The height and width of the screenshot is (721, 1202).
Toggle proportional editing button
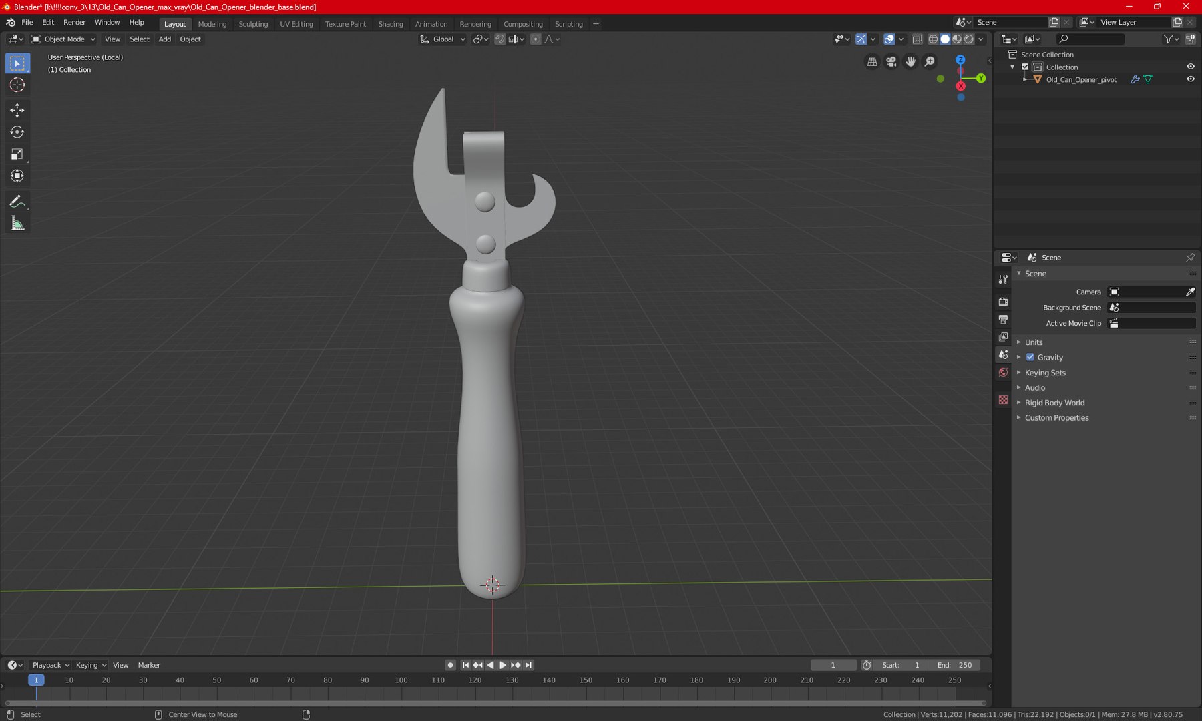coord(536,39)
